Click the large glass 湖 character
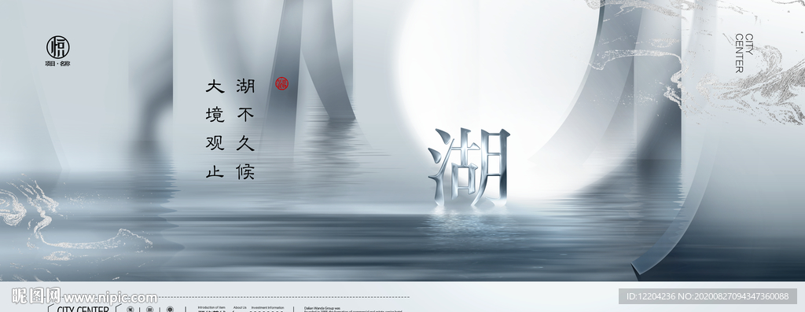805x312 pixels. 469,168
